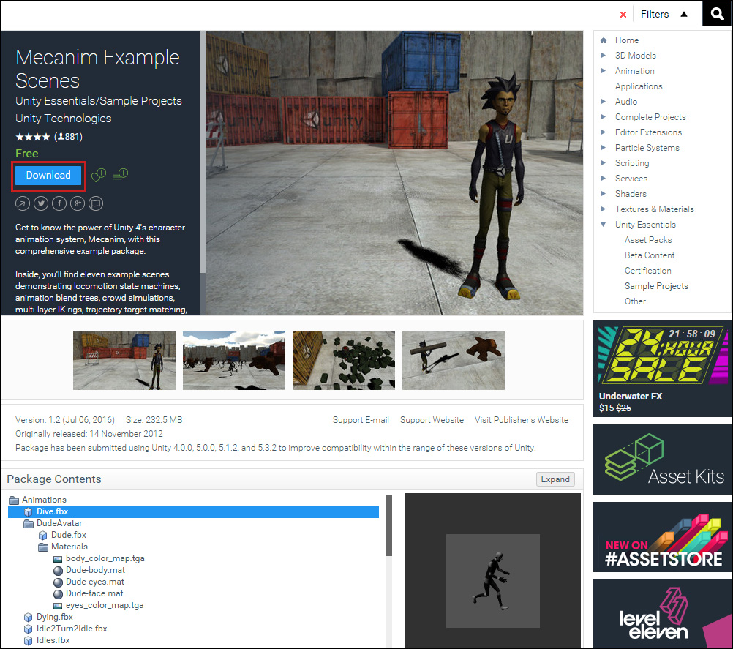This screenshot has width=733, height=649.
Task: Share the asset on Facebook
Action: [59, 203]
